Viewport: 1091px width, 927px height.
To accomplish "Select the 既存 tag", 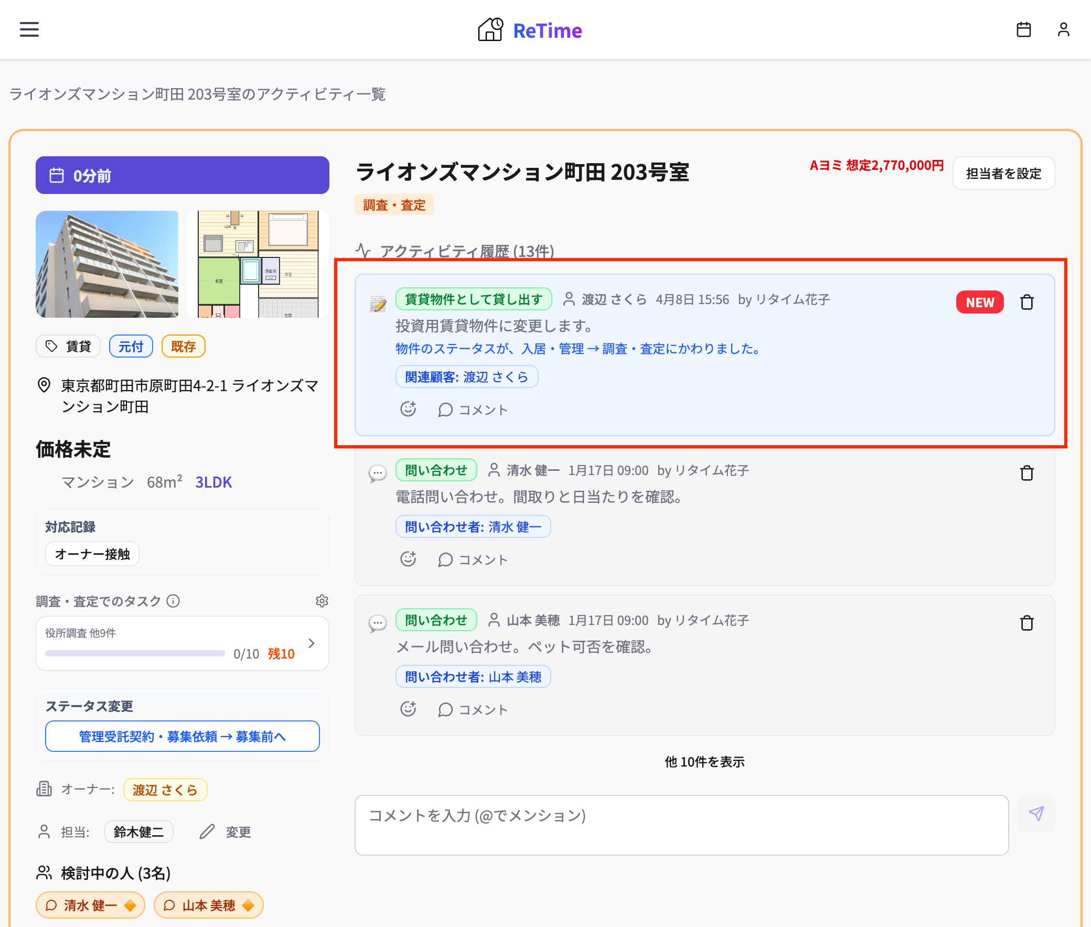I will coord(184,346).
